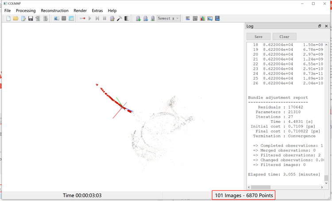Click the Log horizontal scrollbar thumb
The height and width of the screenshot is (201, 332).
click(261, 187)
